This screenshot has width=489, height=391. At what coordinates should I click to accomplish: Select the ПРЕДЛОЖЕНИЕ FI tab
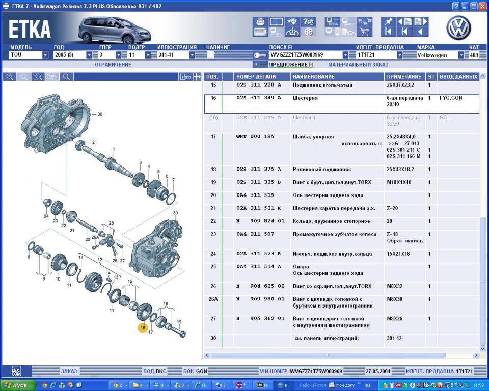pos(291,65)
